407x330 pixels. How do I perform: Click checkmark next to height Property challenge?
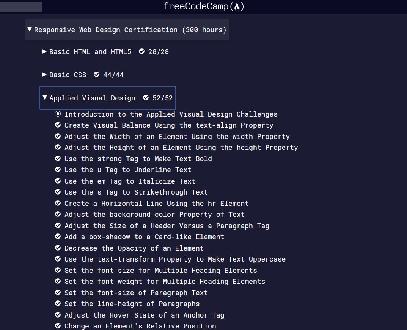pyautogui.click(x=58, y=147)
